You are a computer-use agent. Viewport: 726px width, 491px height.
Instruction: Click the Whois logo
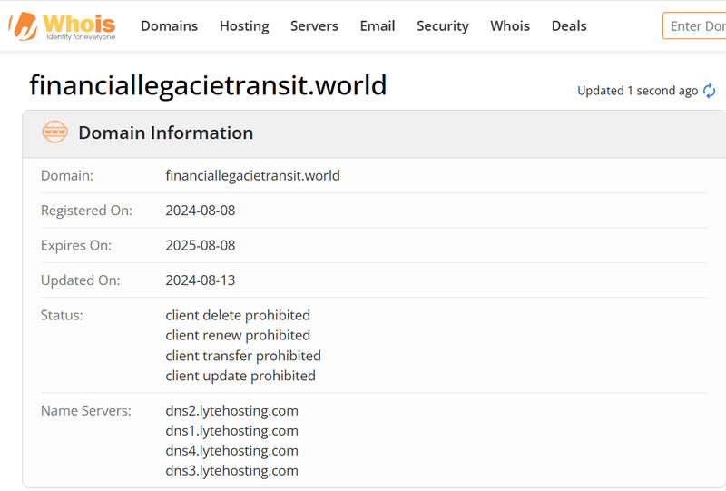pyautogui.click(x=62, y=26)
